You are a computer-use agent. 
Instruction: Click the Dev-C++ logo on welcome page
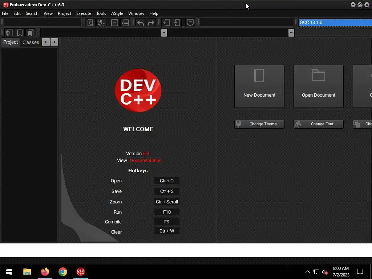click(138, 90)
